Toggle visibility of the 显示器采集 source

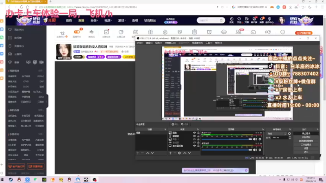click(194, 146)
